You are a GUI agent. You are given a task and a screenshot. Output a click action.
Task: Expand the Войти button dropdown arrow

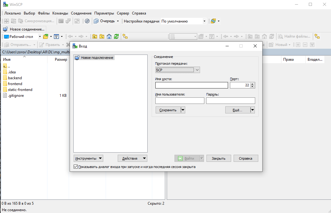point(202,158)
